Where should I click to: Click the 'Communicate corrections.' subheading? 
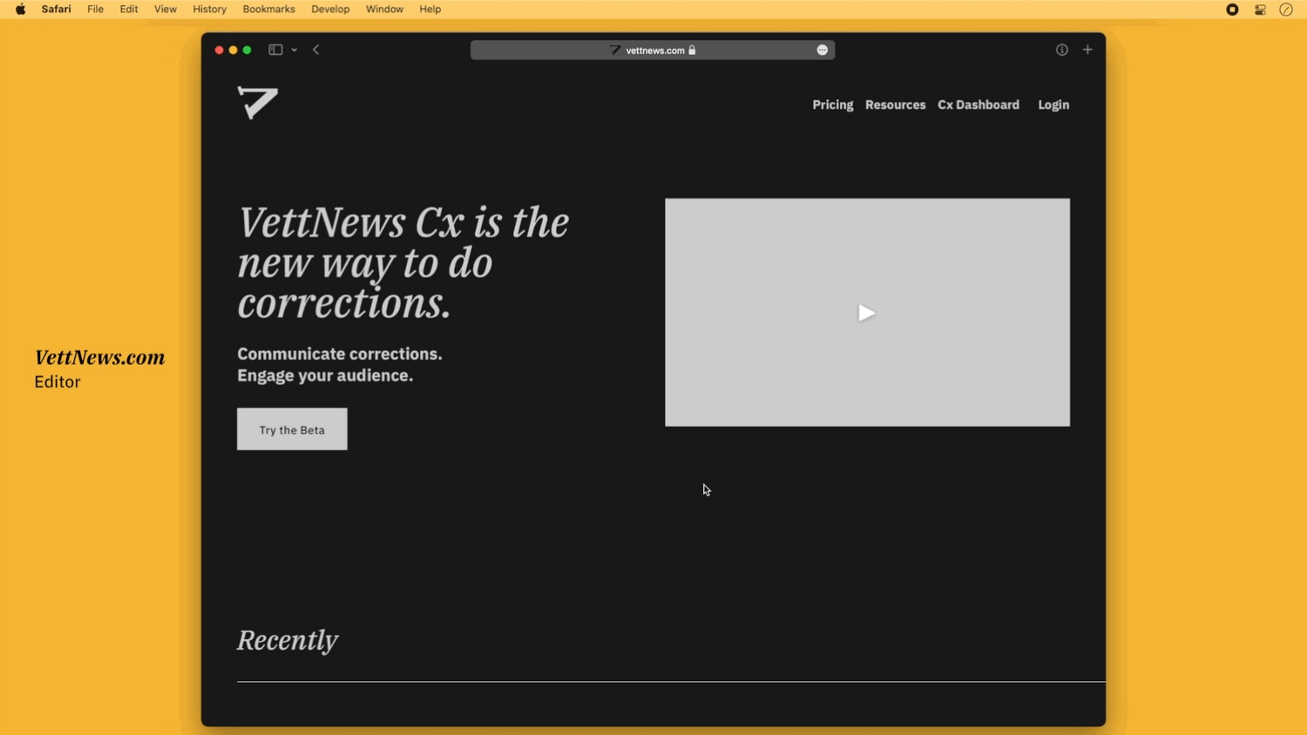coord(340,354)
